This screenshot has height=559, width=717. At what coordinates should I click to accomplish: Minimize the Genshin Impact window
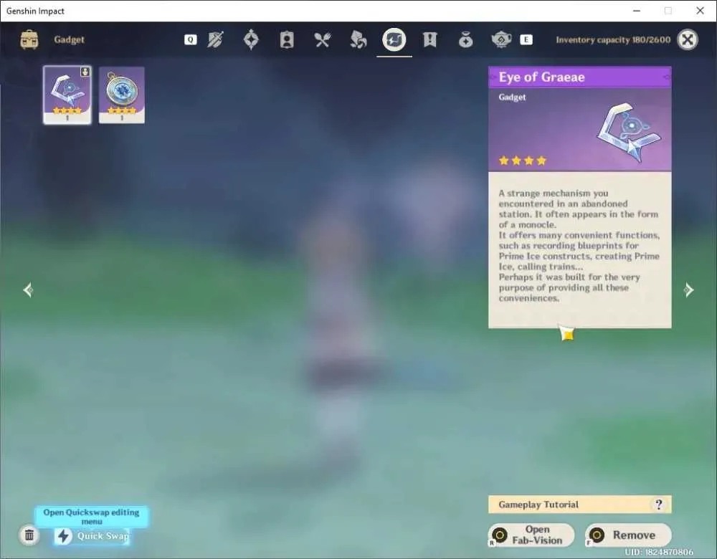pos(637,11)
